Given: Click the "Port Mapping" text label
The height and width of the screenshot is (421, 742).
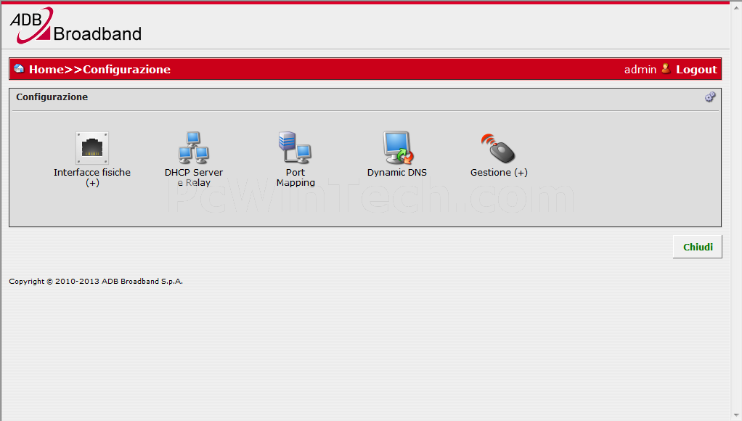Looking at the screenshot, I should click(295, 177).
